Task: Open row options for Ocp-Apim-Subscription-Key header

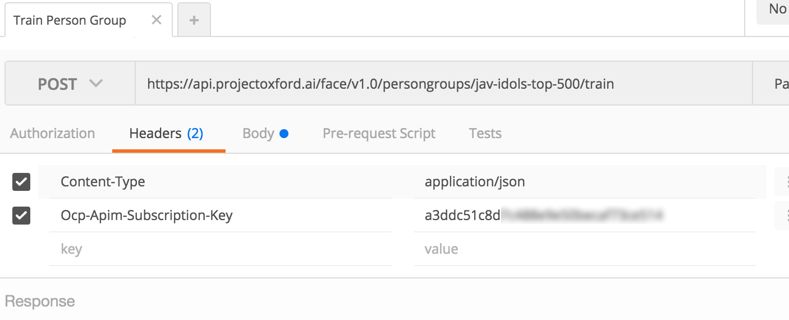Action: (x=784, y=216)
